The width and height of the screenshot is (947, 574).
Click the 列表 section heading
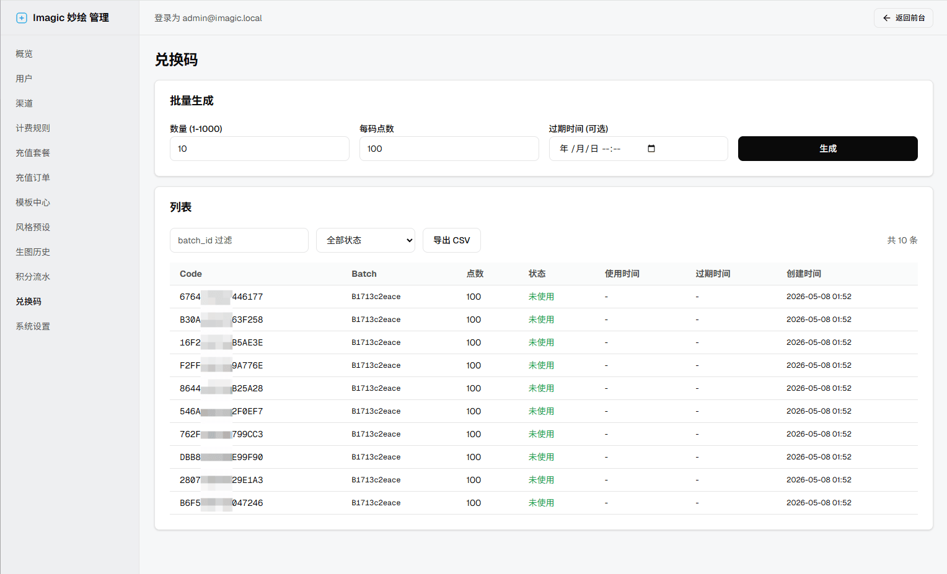pyautogui.click(x=181, y=207)
